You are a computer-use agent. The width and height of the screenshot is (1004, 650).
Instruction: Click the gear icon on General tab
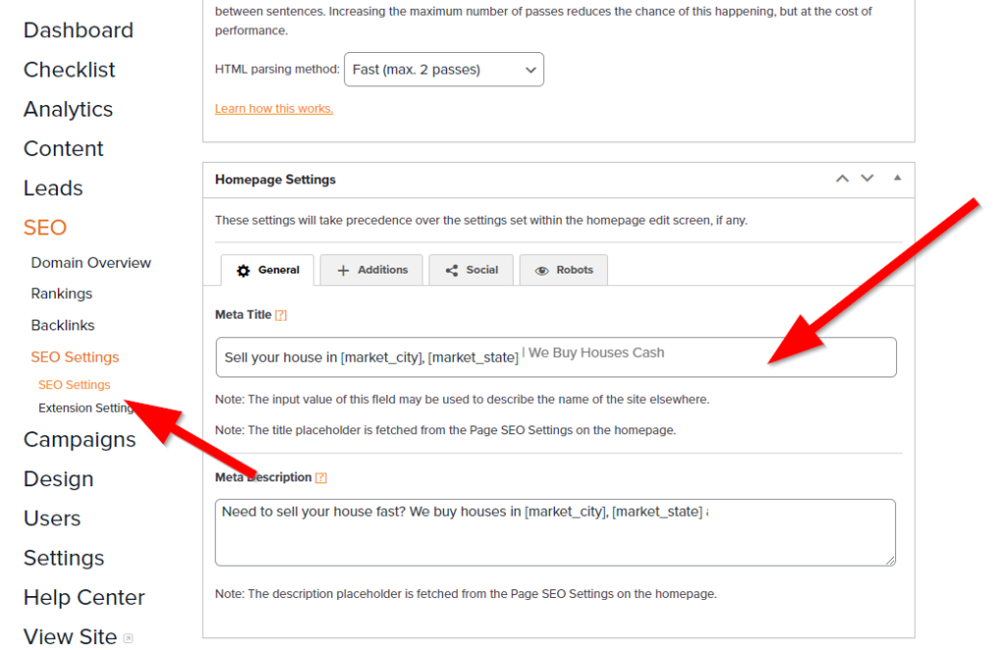[243, 271]
